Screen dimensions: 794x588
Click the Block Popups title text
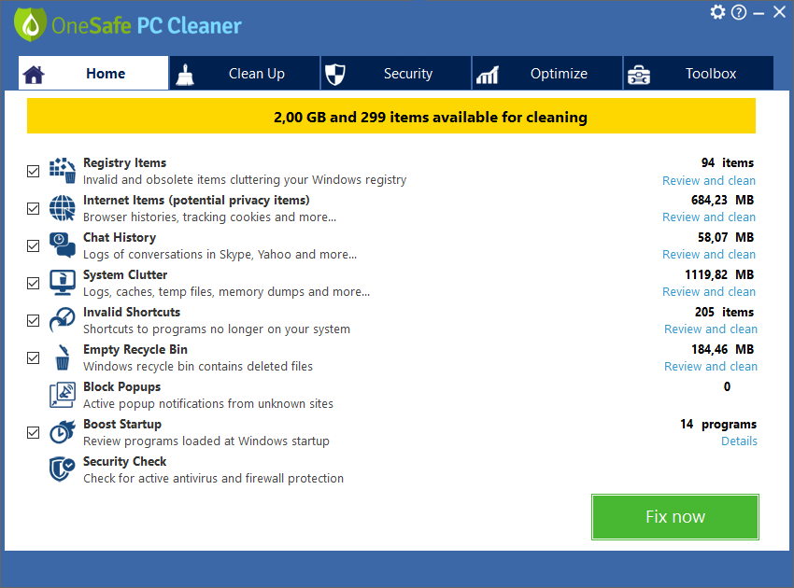[x=122, y=387]
